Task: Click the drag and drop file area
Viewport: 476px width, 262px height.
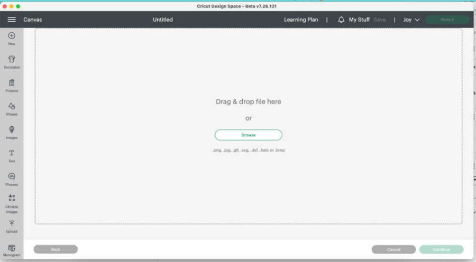Action: coord(248,79)
